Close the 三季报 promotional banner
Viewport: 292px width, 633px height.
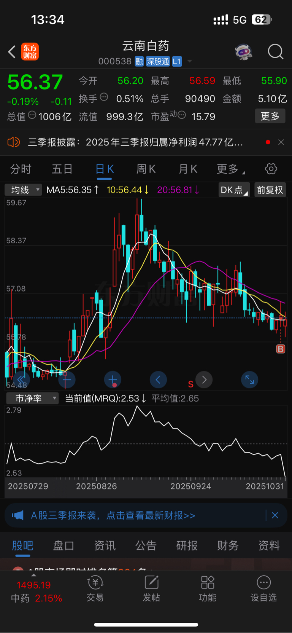click(x=275, y=515)
